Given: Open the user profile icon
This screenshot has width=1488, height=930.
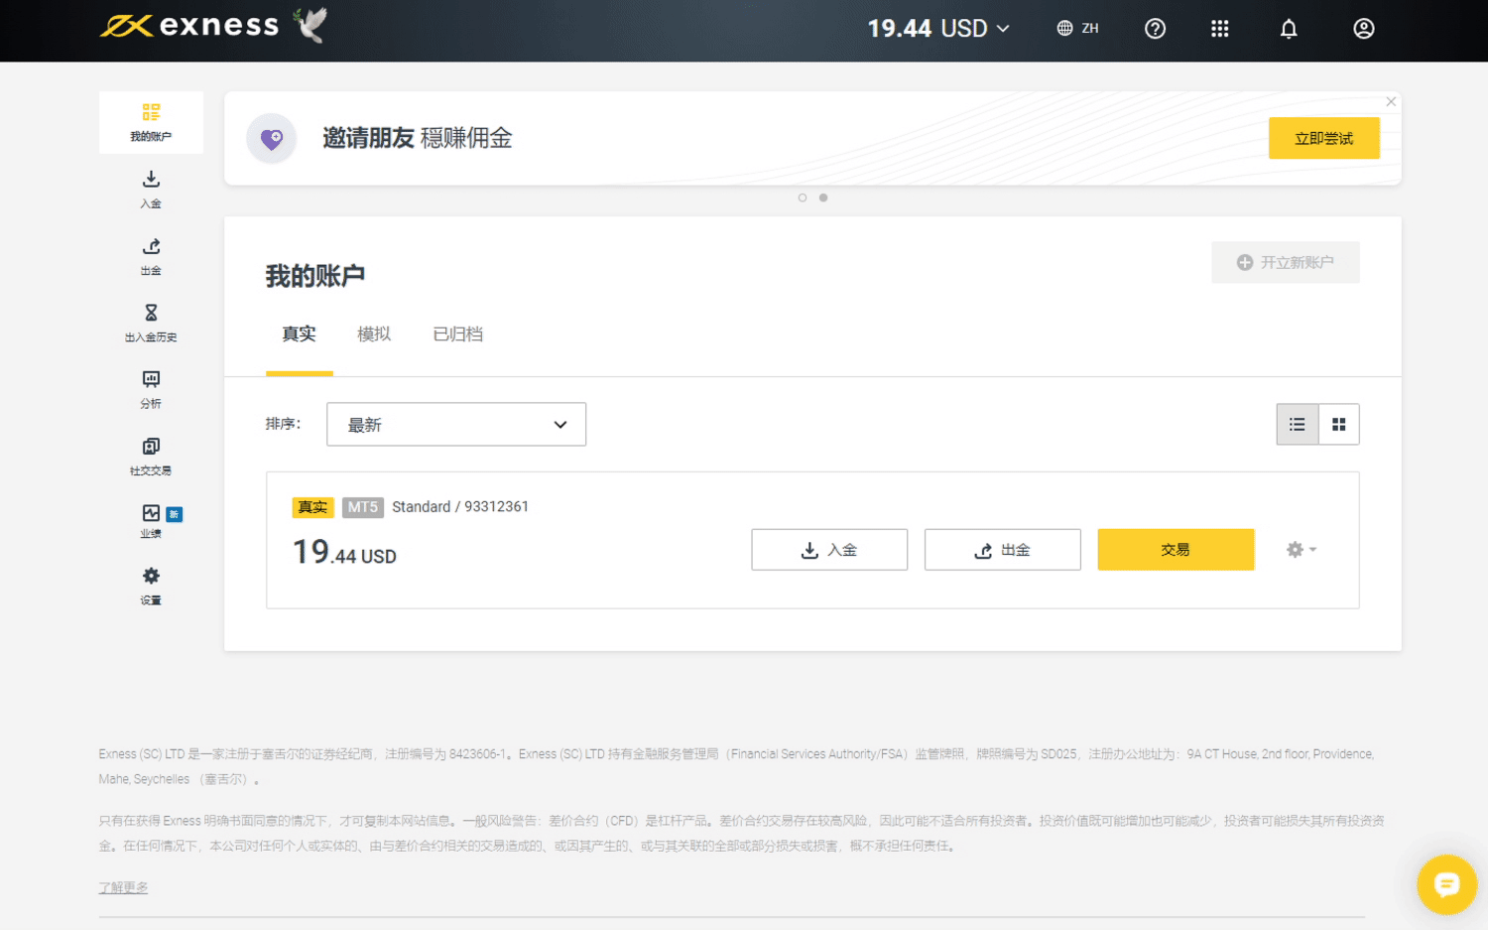Looking at the screenshot, I should click(x=1364, y=29).
